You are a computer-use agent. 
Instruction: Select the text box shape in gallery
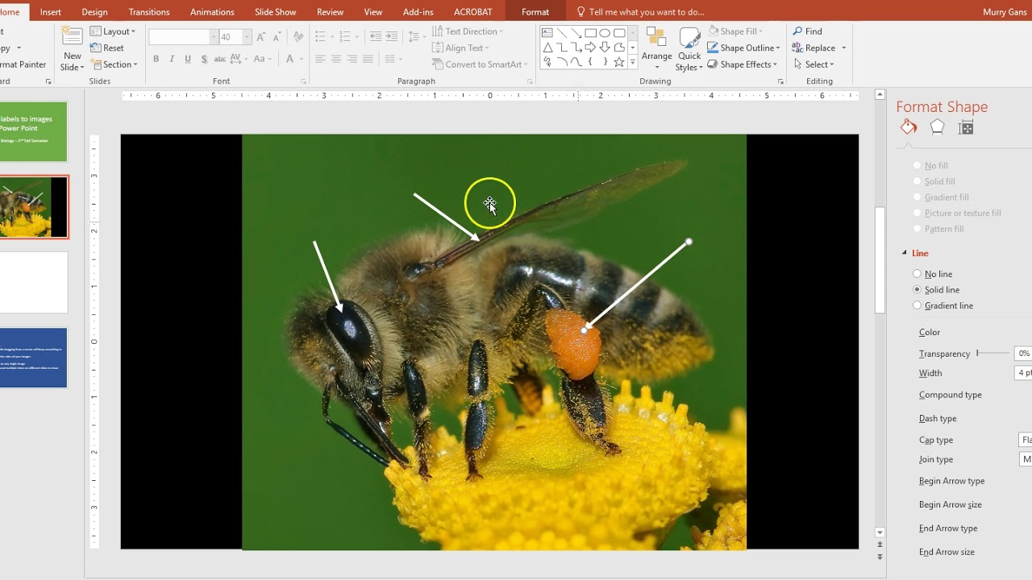547,33
